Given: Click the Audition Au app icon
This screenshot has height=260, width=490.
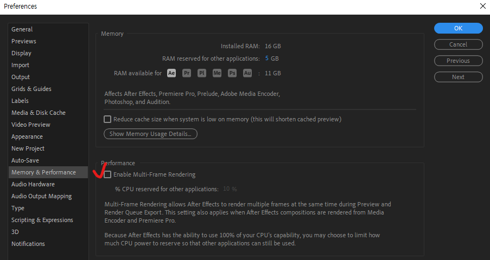Looking at the screenshot, I should coord(247,73).
